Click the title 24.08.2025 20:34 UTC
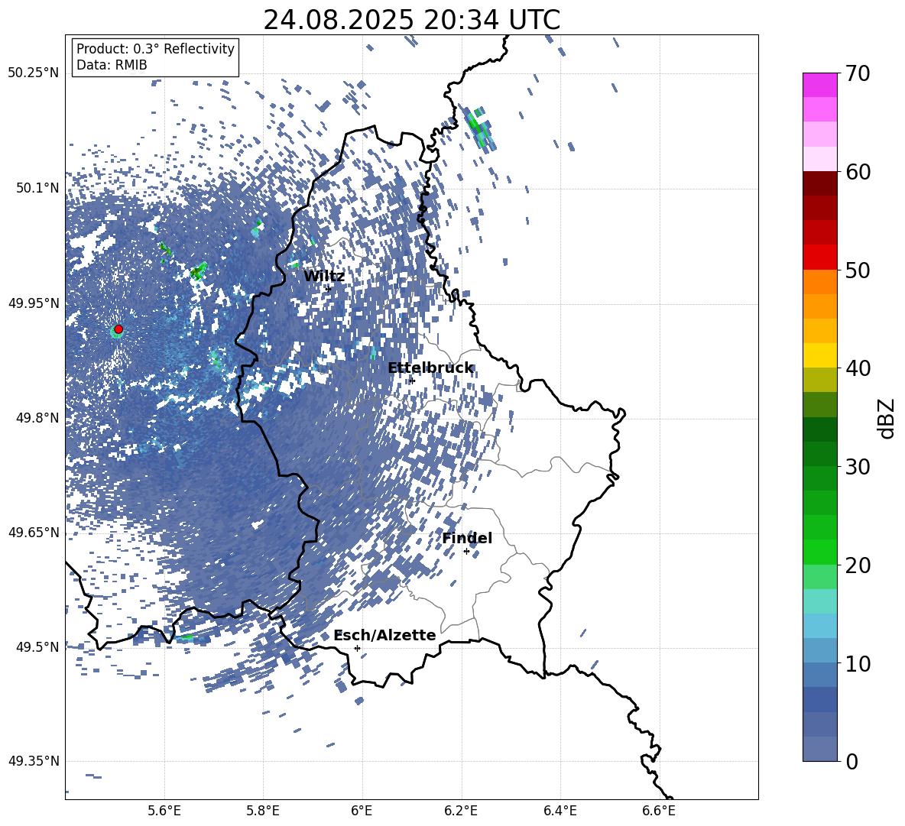Viewport: 905px width, 826px height. (x=411, y=21)
